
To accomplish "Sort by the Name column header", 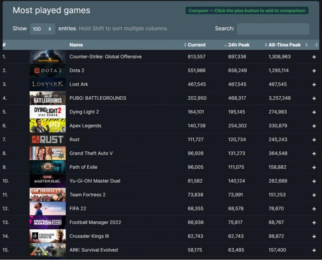I will [x=76, y=45].
